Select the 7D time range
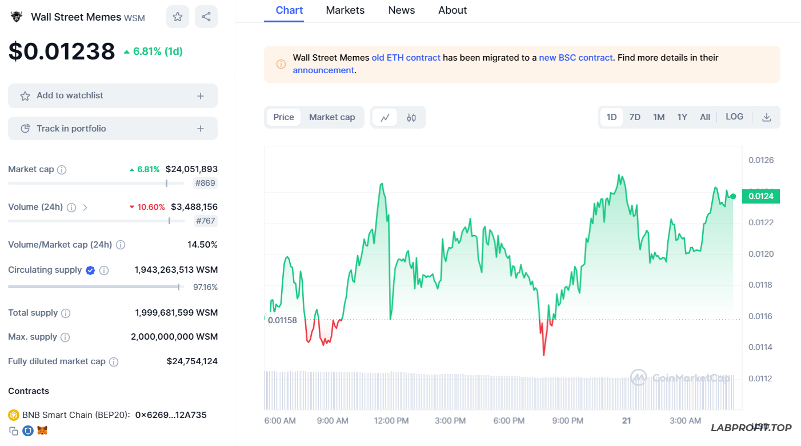 tap(635, 117)
